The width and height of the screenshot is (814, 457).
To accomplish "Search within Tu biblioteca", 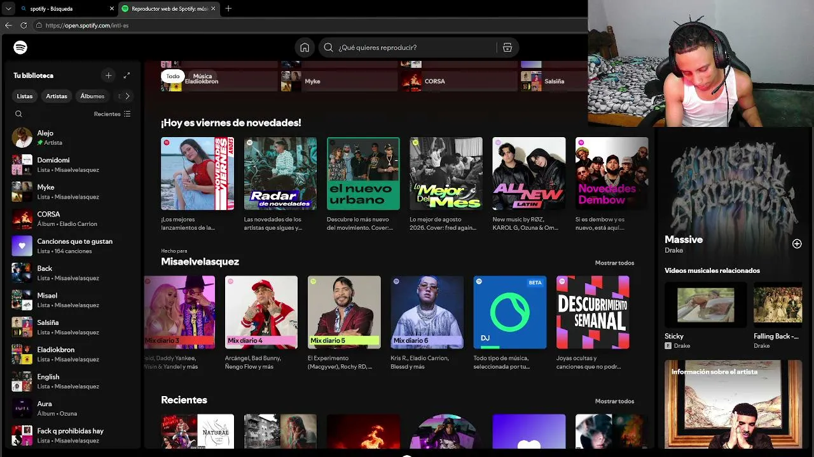I will point(18,114).
